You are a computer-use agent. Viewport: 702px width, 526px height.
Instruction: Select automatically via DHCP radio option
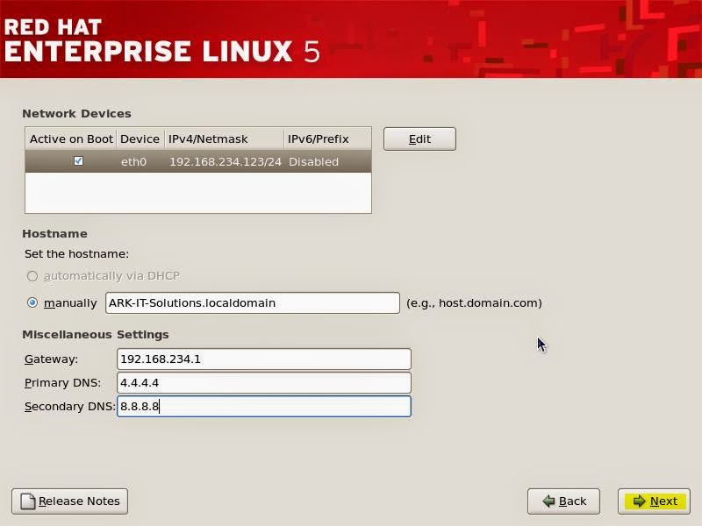32,276
